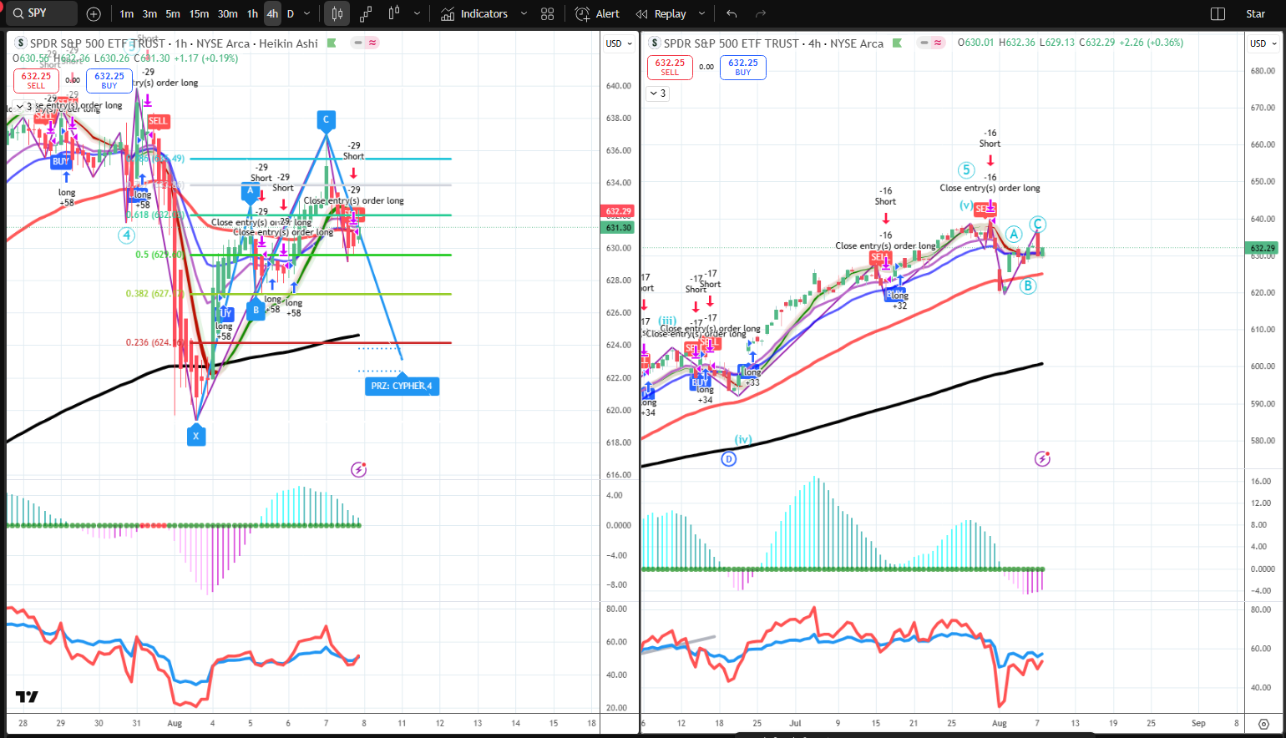Click the TradingView logo on the 1h chart

click(27, 697)
